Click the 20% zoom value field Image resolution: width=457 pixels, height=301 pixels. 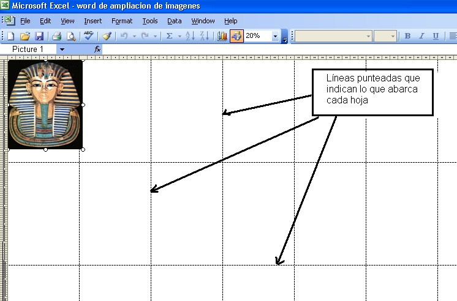[258, 36]
